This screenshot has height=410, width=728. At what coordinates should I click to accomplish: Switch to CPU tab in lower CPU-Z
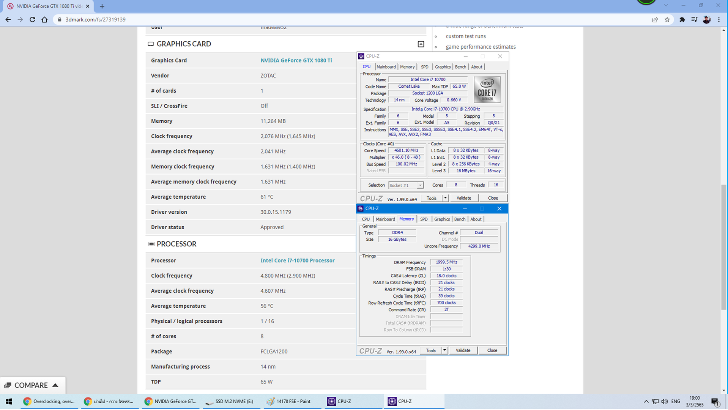point(366,219)
